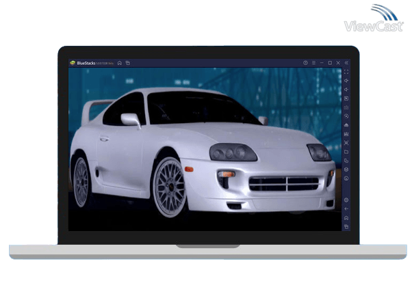
Task: Click the volume up sidebar icon
Action: (346, 81)
